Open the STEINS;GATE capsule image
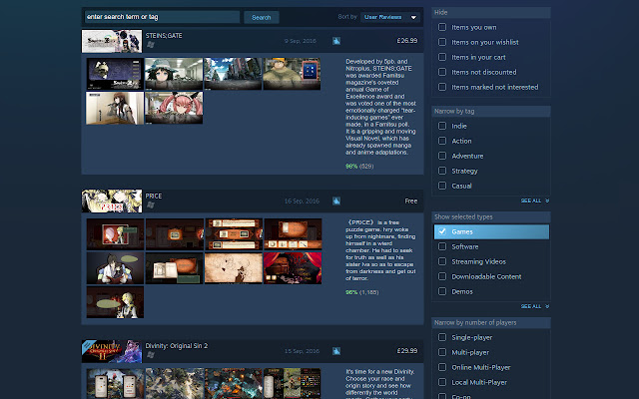639x399 pixels. [112, 41]
